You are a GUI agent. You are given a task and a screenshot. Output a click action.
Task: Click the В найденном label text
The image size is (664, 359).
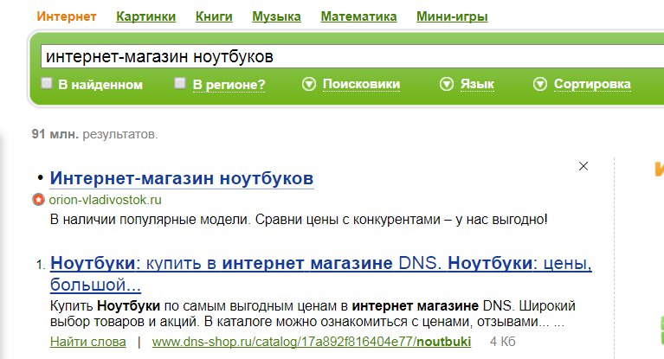tap(100, 85)
